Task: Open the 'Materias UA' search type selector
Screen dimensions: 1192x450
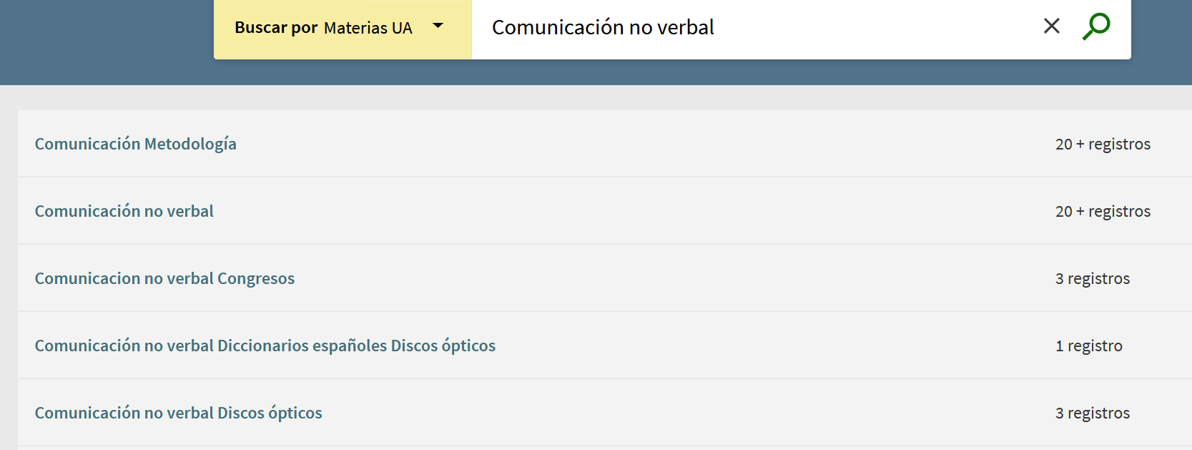Action: 368,28
